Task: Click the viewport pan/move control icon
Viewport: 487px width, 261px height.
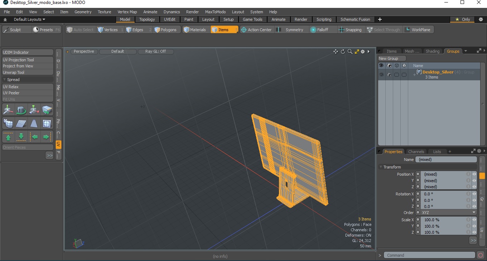Action: (x=336, y=52)
